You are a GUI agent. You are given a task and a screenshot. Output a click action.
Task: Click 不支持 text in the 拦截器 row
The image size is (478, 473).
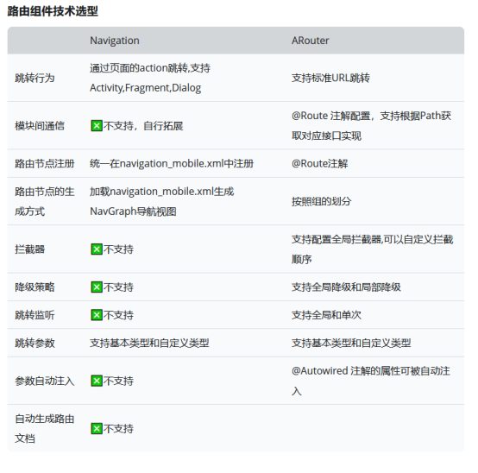click(118, 249)
